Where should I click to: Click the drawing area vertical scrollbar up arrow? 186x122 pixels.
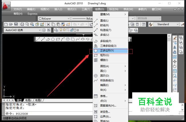169,36
